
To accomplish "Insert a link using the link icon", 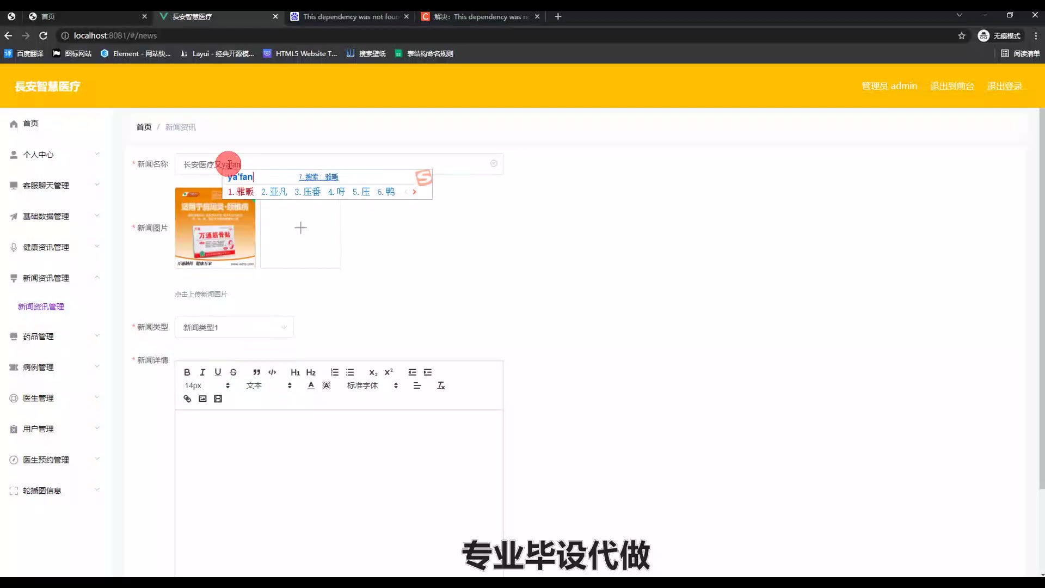I will click(187, 399).
